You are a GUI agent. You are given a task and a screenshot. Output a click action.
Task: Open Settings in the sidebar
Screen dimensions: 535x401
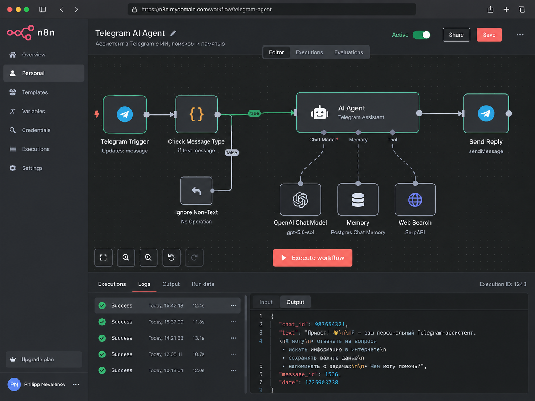(44, 168)
